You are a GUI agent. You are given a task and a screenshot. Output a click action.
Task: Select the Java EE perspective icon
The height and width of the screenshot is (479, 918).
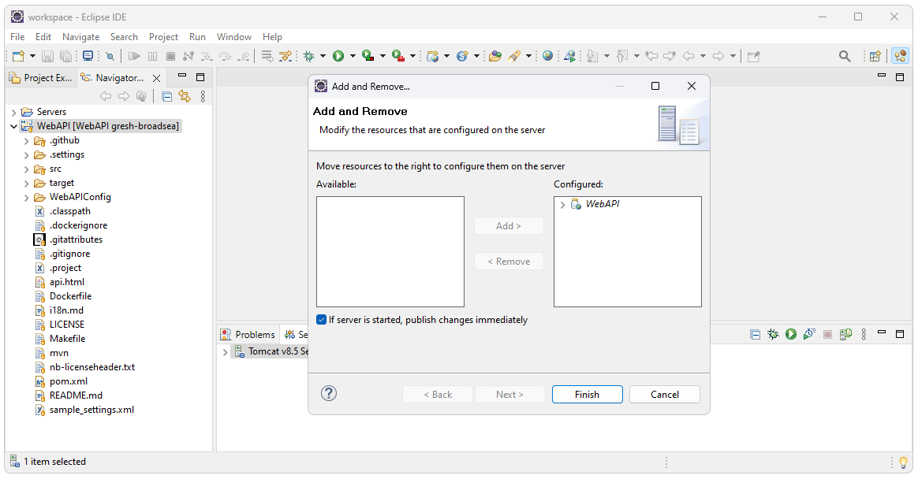tap(900, 56)
